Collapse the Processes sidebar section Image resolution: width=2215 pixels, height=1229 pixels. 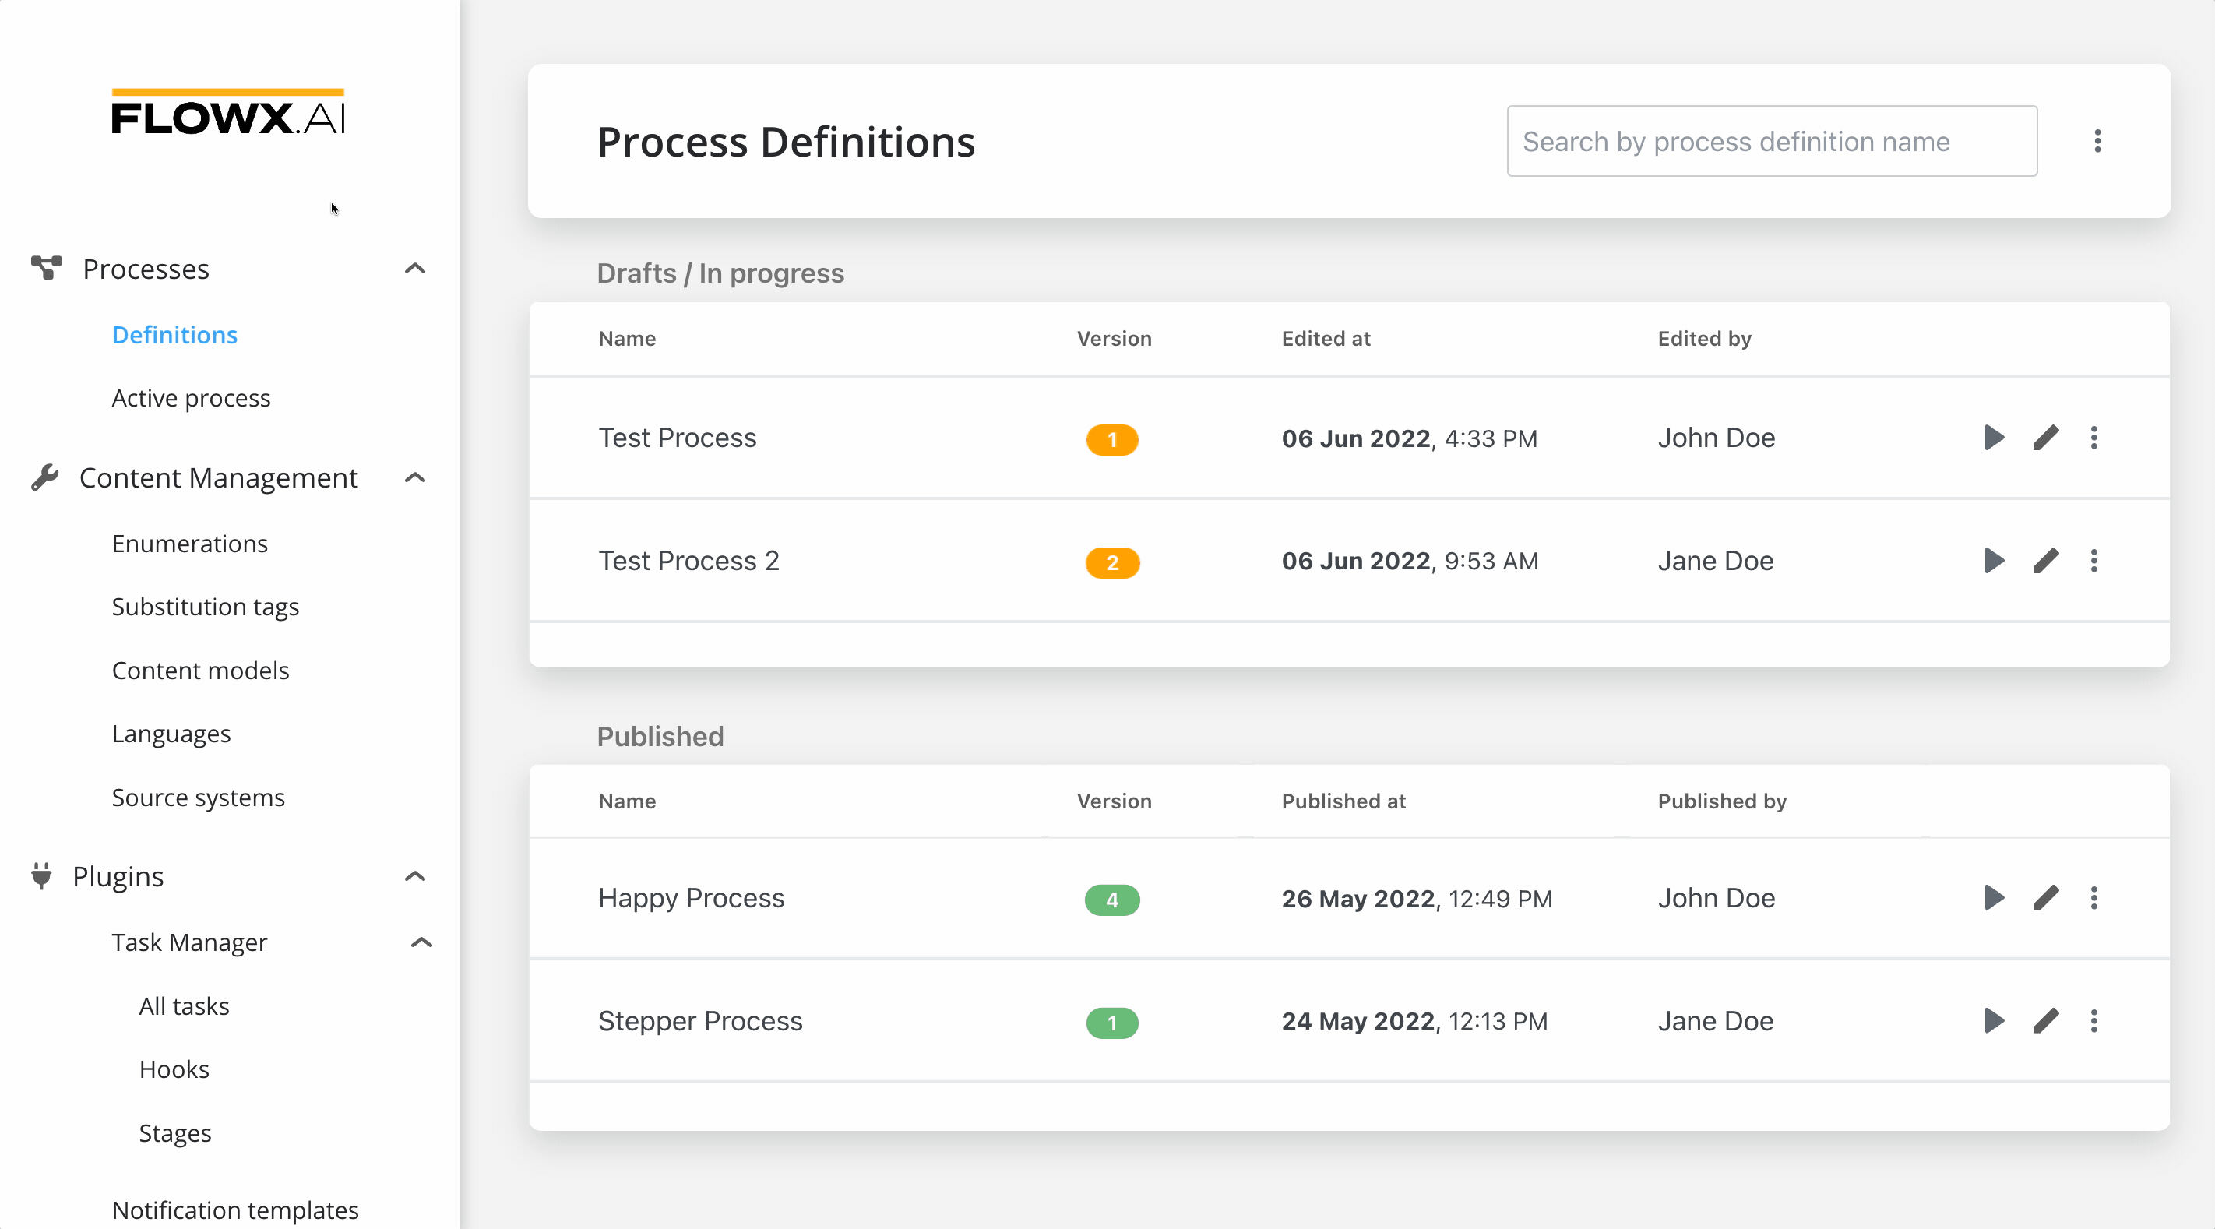click(415, 269)
